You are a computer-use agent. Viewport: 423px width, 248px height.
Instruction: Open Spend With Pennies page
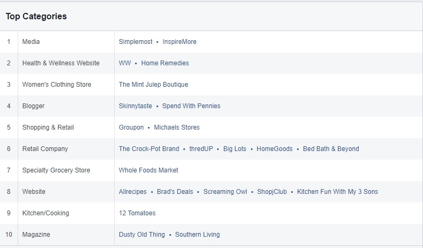(x=191, y=106)
